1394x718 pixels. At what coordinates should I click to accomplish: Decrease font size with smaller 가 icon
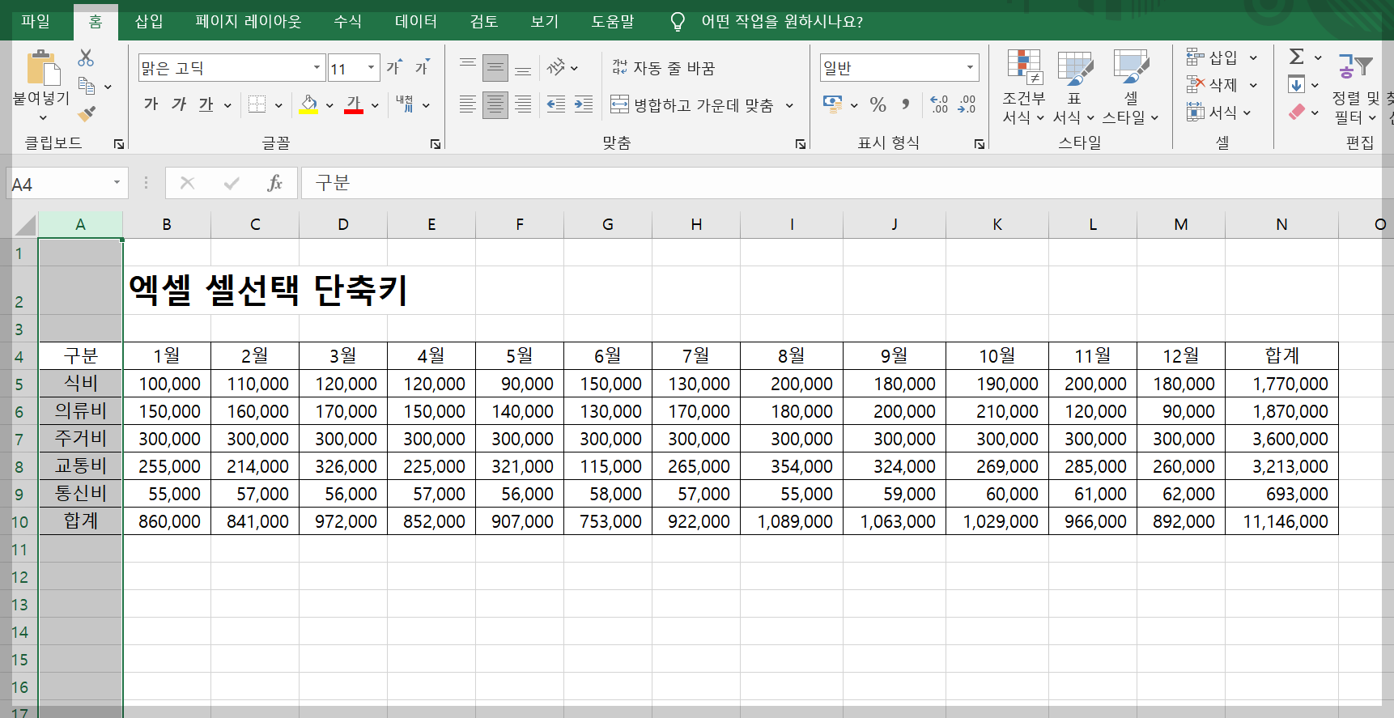pyautogui.click(x=422, y=67)
